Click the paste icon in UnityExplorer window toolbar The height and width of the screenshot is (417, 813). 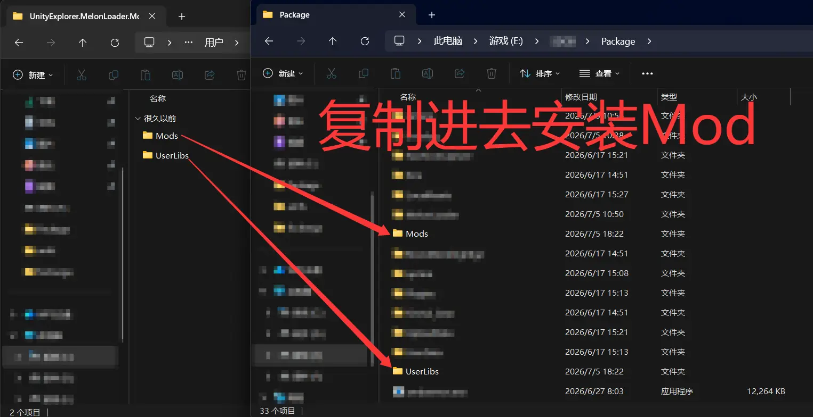pos(146,75)
